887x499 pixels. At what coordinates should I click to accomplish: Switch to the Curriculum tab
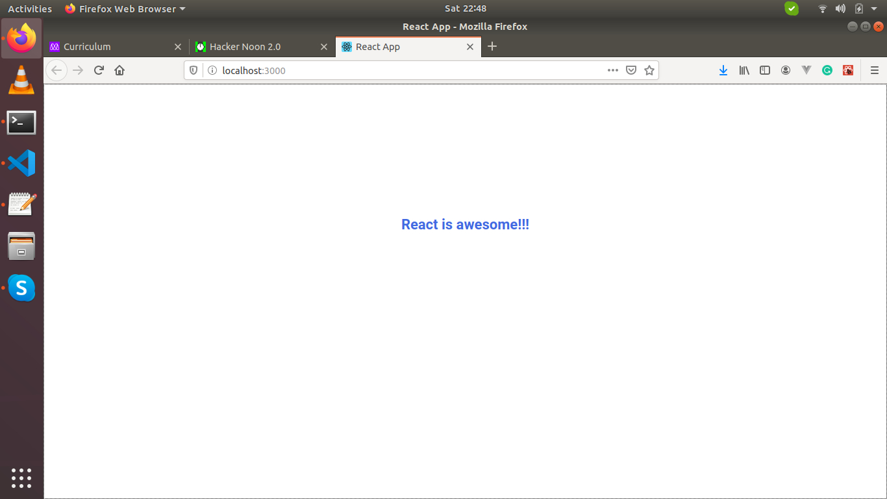point(110,47)
